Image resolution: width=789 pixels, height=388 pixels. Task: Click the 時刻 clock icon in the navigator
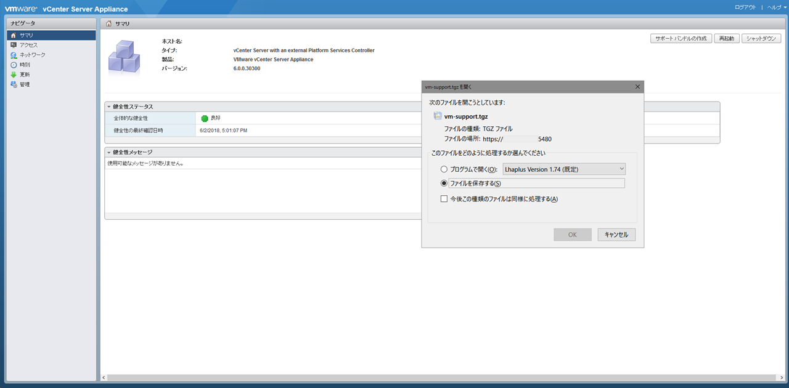click(x=14, y=65)
